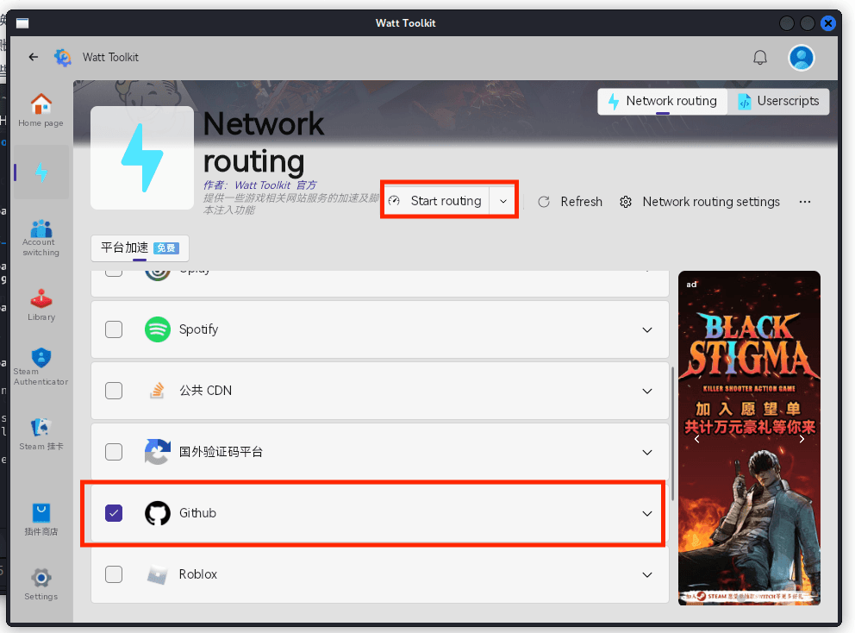The height and width of the screenshot is (633, 855).
Task: Open Network routing settings
Action: tap(700, 202)
